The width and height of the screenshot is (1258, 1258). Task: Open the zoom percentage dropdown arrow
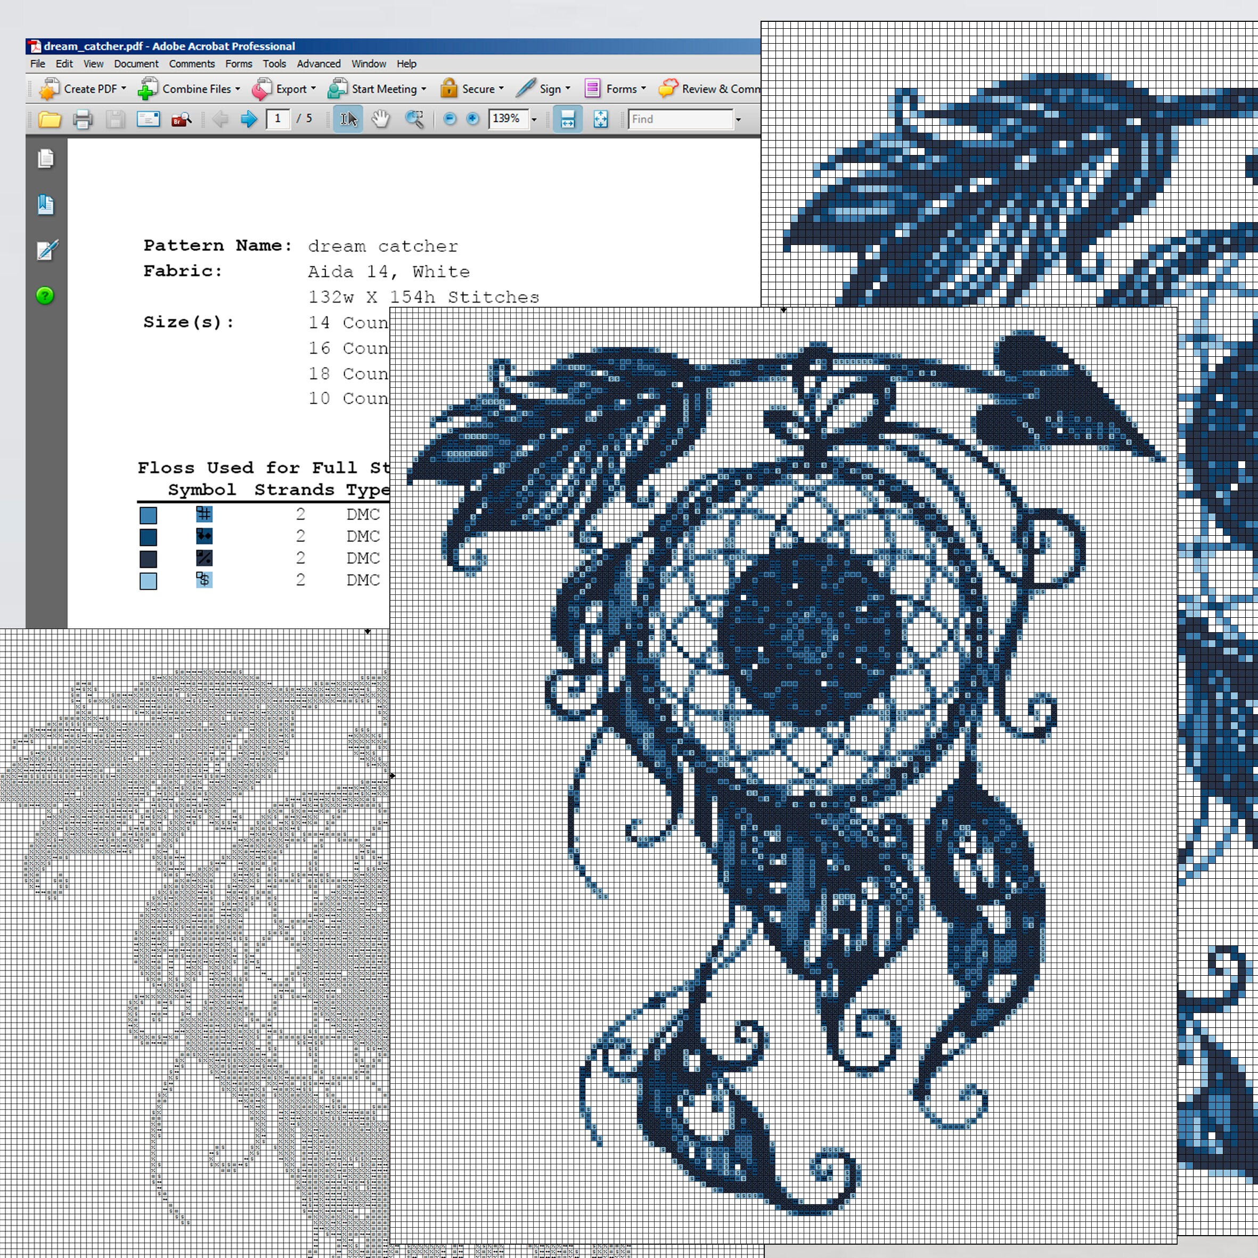click(534, 120)
